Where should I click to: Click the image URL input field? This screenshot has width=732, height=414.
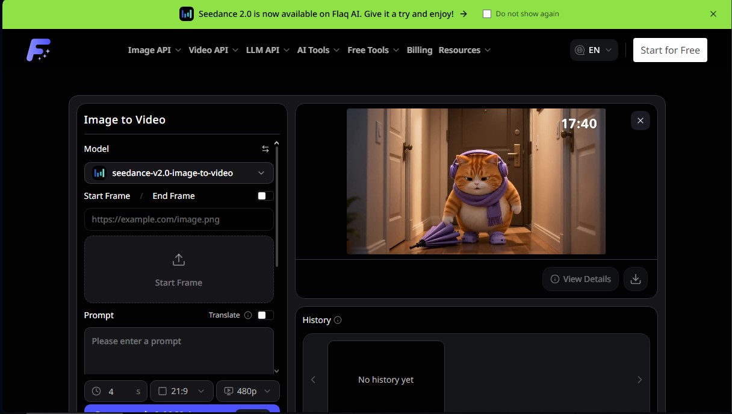pos(179,219)
